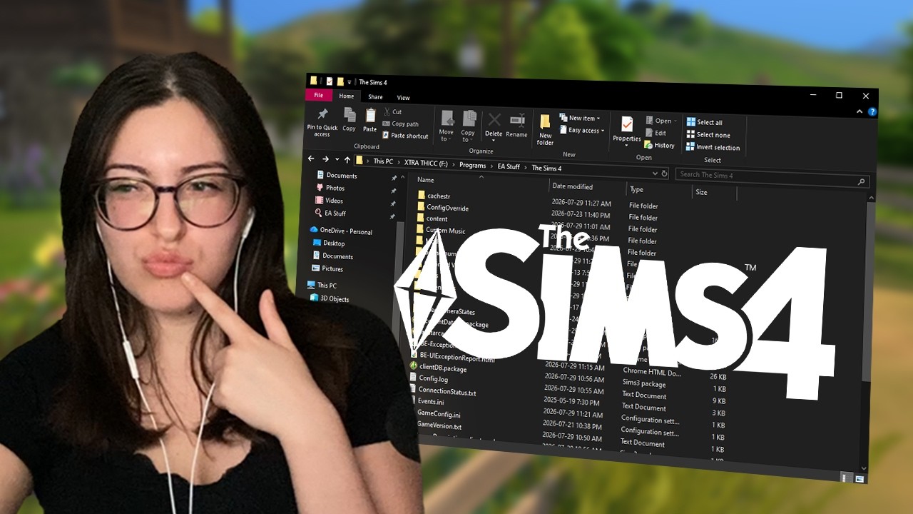Click the Open option in the ribbon
913x514 pixels.
pos(662,121)
